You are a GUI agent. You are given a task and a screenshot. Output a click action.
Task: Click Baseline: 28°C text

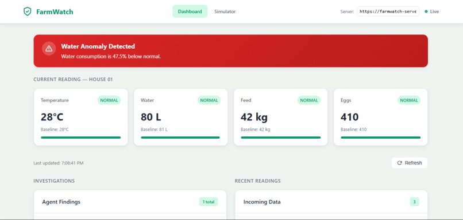point(55,129)
